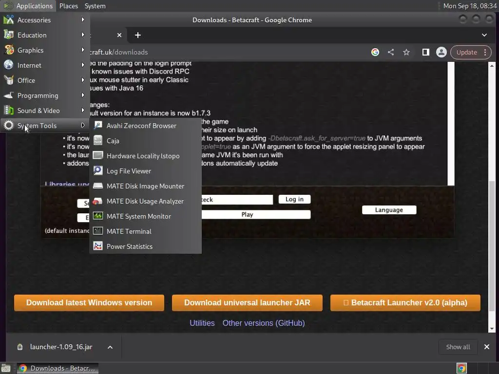Image resolution: width=499 pixels, height=374 pixels.
Task: Click the show desktop icon in bottom panel
Action: coord(6,368)
